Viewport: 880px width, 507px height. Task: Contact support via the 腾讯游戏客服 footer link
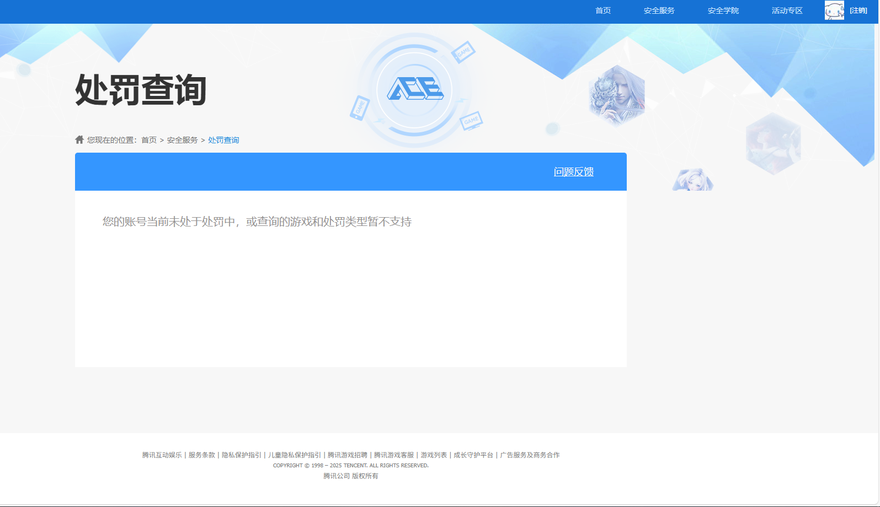click(x=393, y=455)
